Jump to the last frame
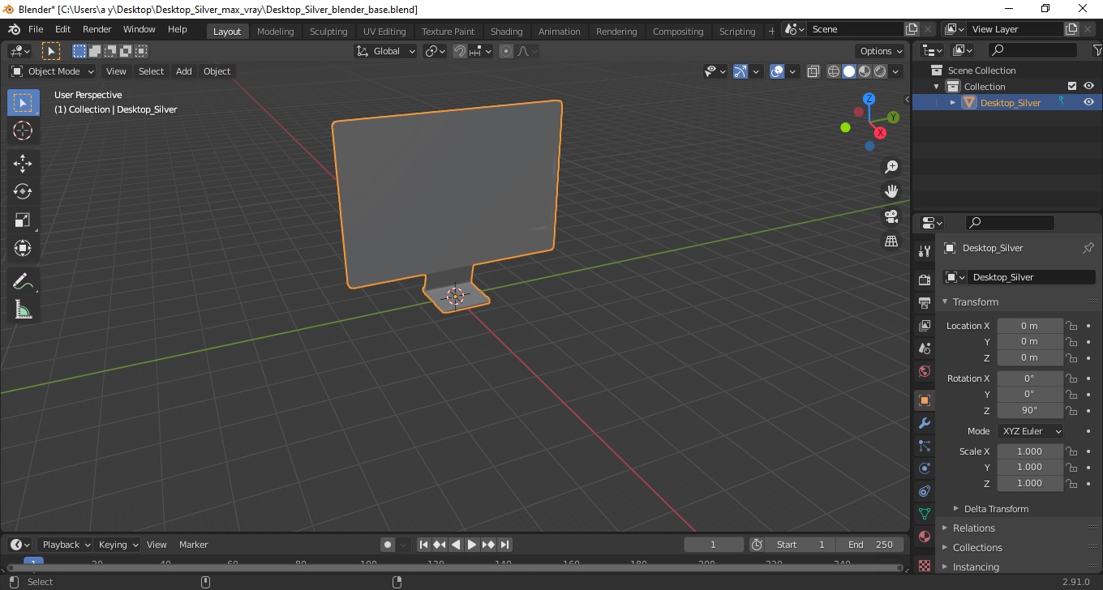 click(x=504, y=545)
